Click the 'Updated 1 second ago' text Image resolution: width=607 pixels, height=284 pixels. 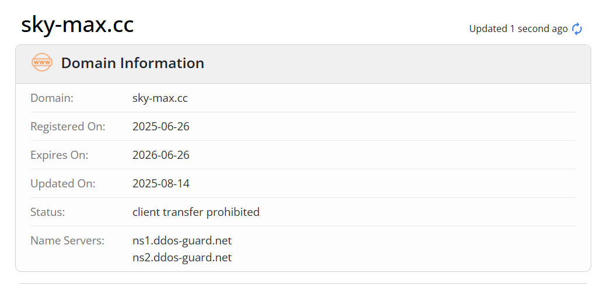coord(518,29)
